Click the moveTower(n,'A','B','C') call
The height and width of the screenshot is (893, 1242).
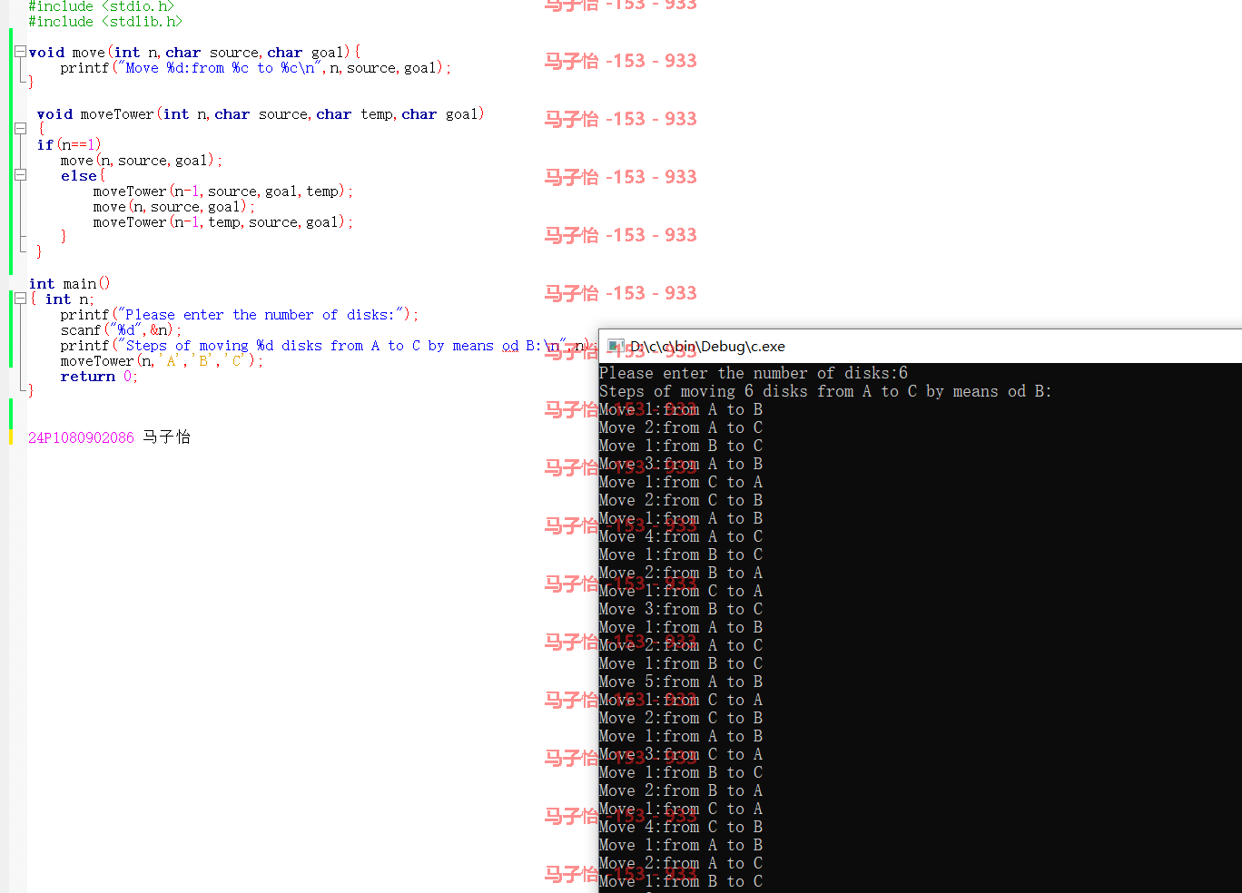pos(162,361)
